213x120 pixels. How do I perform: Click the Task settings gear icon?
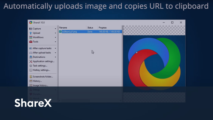(31, 66)
